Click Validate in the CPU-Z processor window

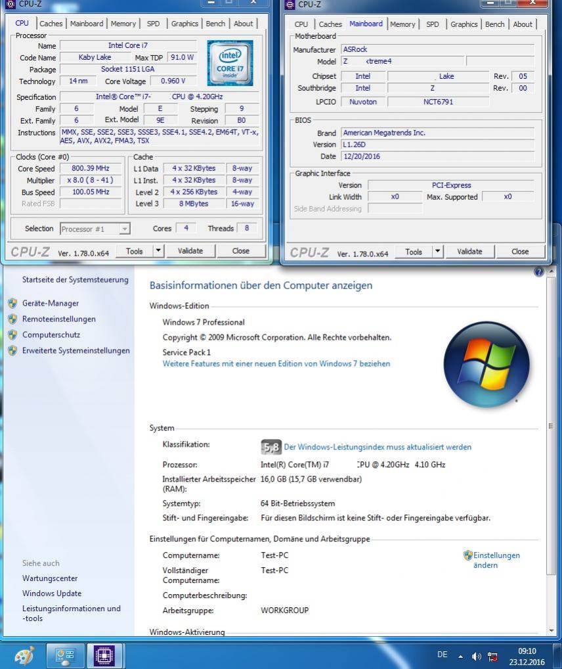[190, 251]
